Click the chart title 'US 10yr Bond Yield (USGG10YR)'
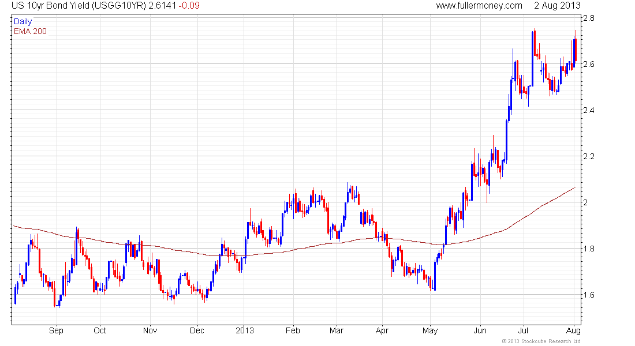This screenshot has width=635, height=346. (79, 6)
